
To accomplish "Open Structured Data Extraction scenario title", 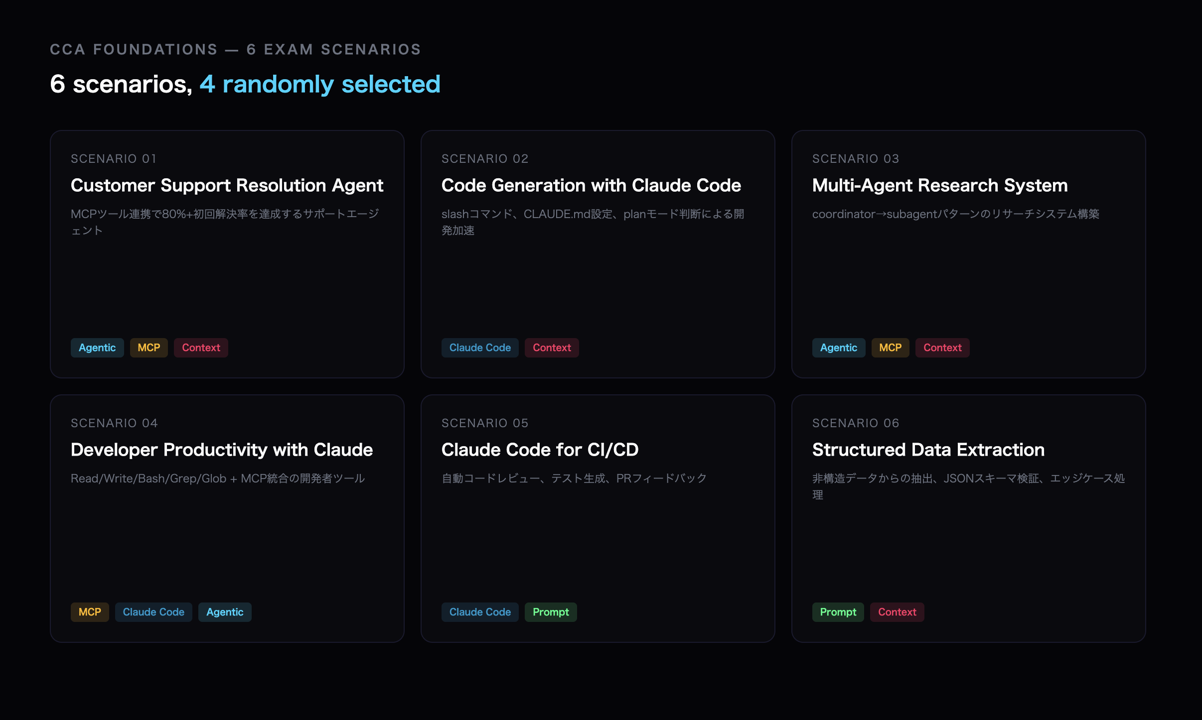I will tap(928, 450).
